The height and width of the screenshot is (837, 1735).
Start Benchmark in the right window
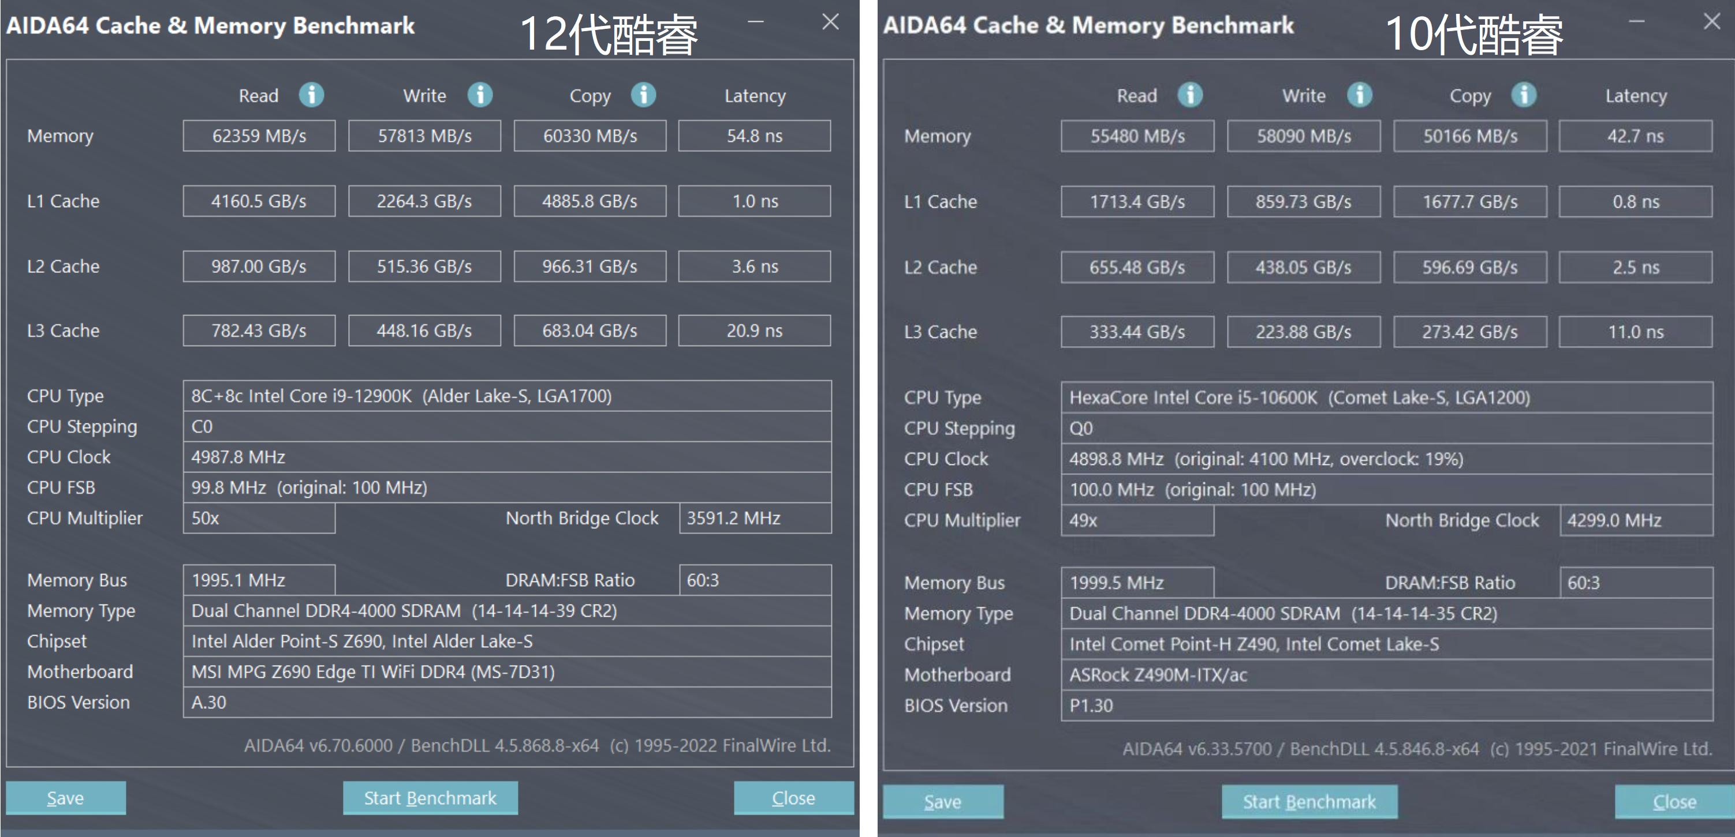pyautogui.click(x=1309, y=801)
